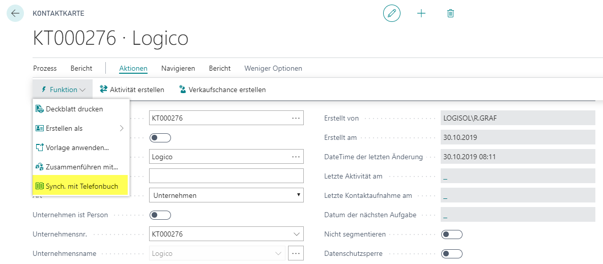
Task: Click the title KT000276 · Logico
Action: (111, 39)
